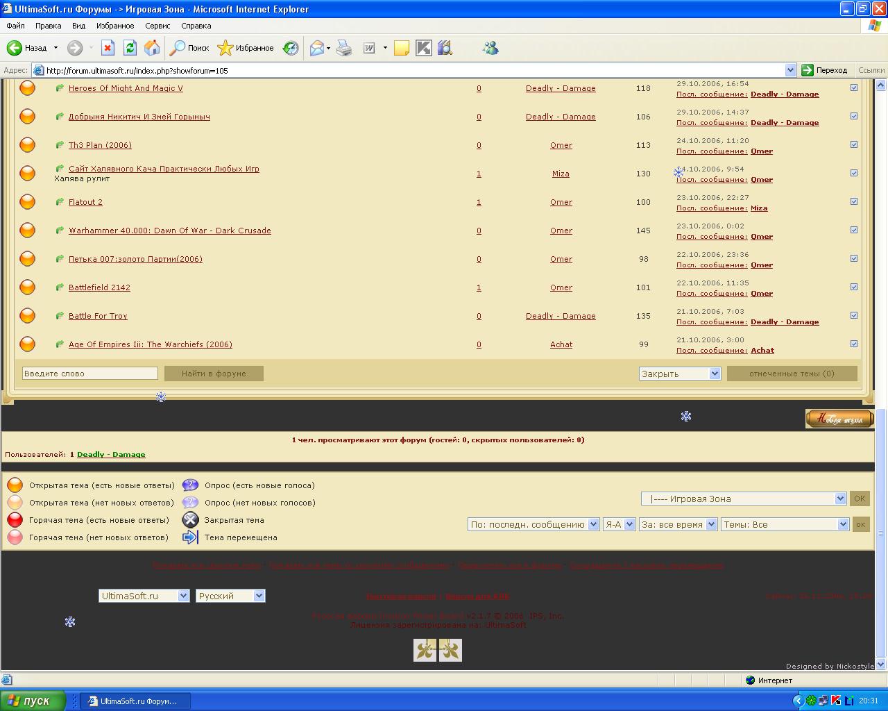The width and height of the screenshot is (888, 711).
Task: Open the Правка menu
Action: click(48, 26)
